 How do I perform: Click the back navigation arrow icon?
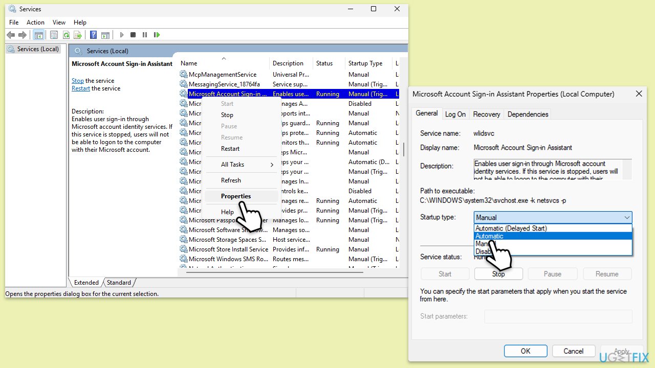(x=11, y=34)
